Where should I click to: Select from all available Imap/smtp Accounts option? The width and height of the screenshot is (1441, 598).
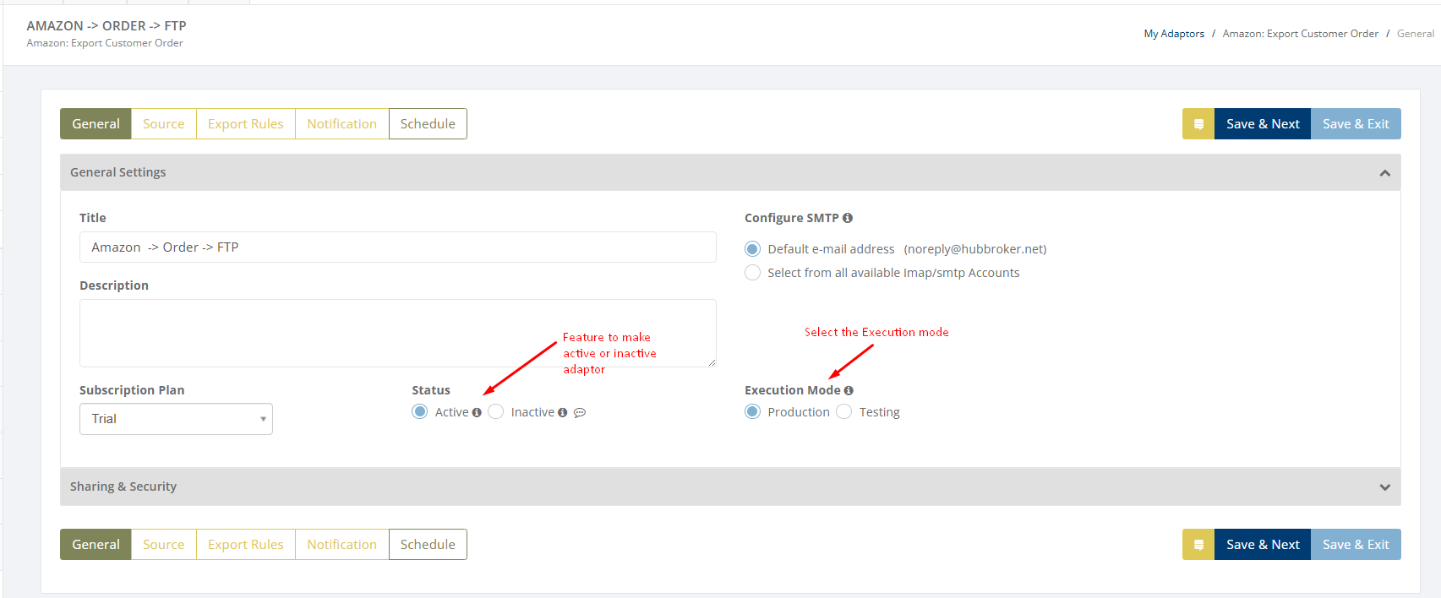pos(753,273)
